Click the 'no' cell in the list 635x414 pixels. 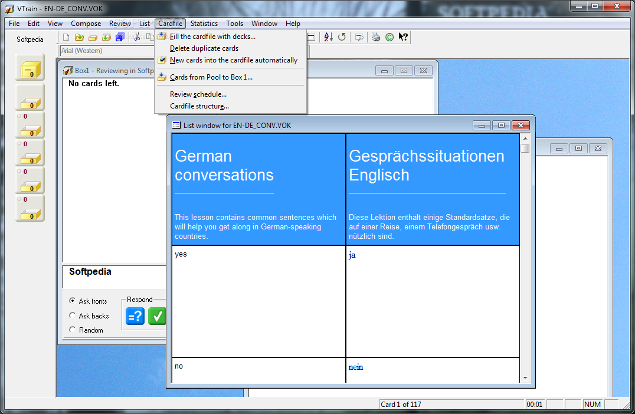pyautogui.click(x=258, y=370)
